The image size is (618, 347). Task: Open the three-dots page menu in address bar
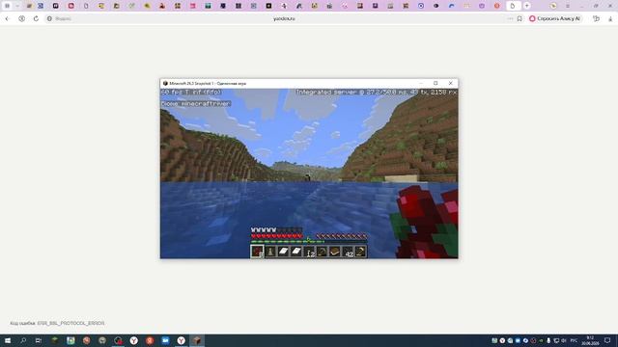510,18
